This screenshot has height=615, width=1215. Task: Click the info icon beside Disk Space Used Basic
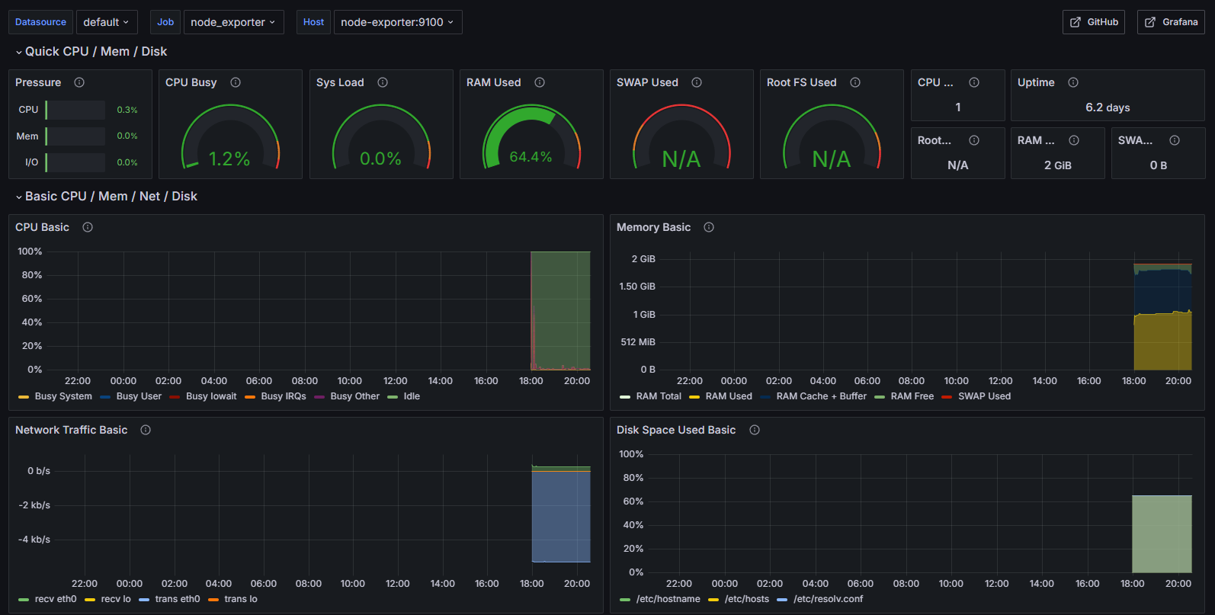click(x=755, y=430)
